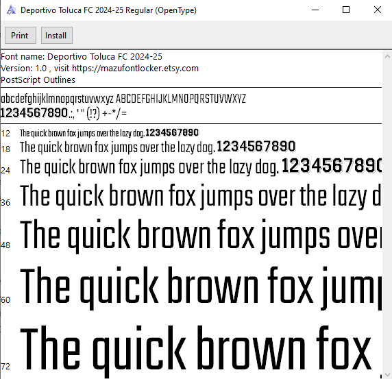Click the 18 point pangram sample

coord(158,147)
